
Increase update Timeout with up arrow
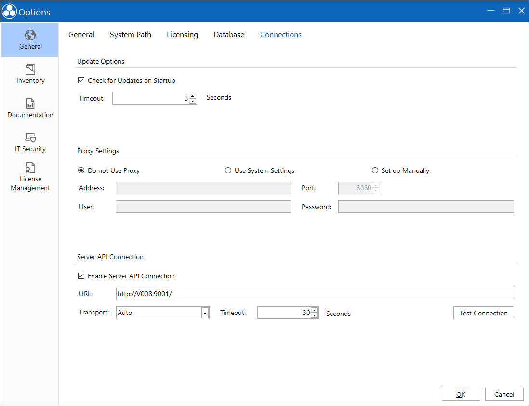pyautogui.click(x=193, y=96)
